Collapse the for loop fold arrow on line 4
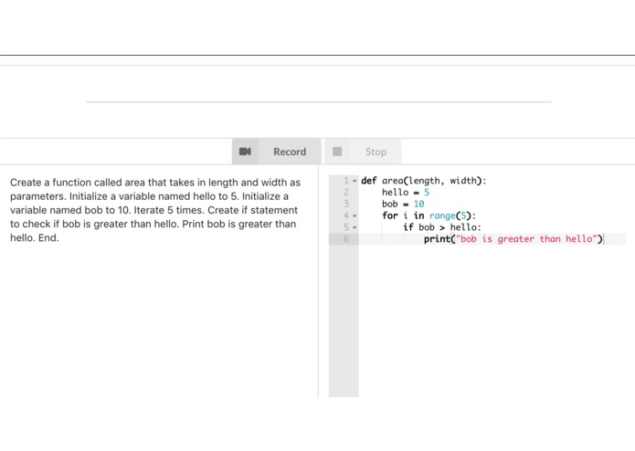The height and width of the screenshot is (451, 635). (x=355, y=216)
